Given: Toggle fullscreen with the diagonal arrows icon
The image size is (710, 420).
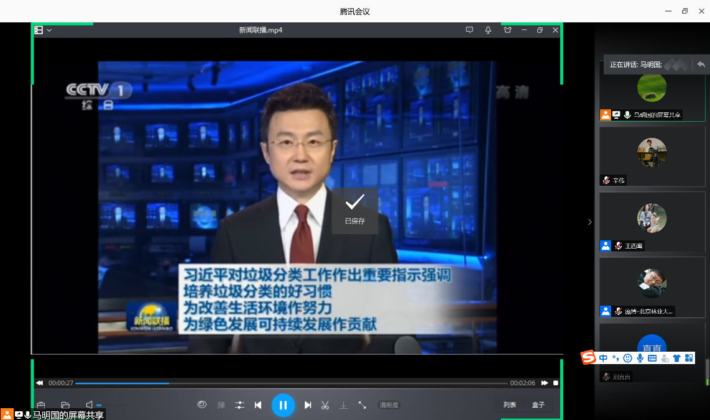Looking at the screenshot, I should coord(362,405).
